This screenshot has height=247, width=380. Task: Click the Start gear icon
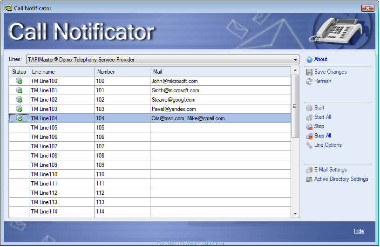(309, 108)
